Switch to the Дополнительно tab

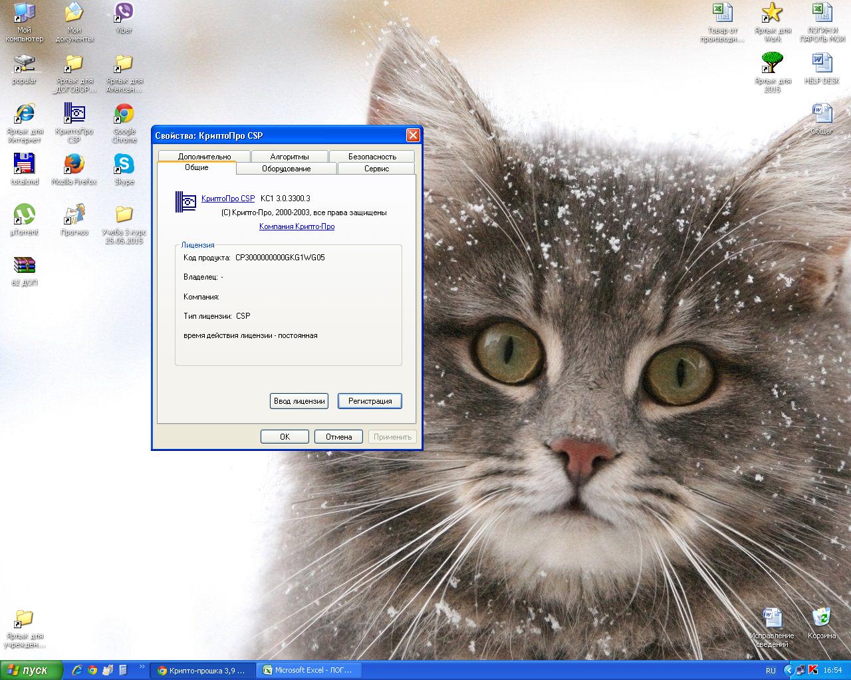click(204, 157)
